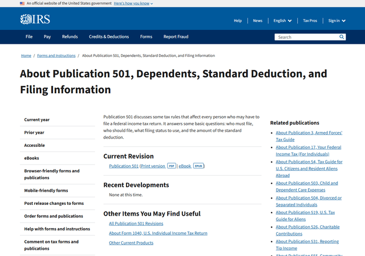The image size is (365, 256).
Task: Open Browser-friendly forms and publications
Action: click(58, 174)
